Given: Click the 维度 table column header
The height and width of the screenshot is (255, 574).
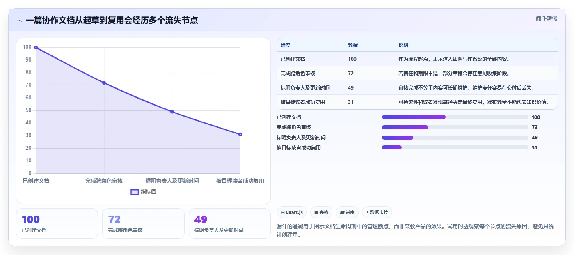Looking at the screenshot, I should (286, 45).
